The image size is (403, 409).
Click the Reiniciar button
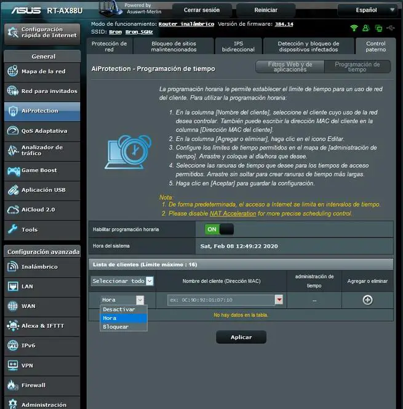[x=266, y=10]
